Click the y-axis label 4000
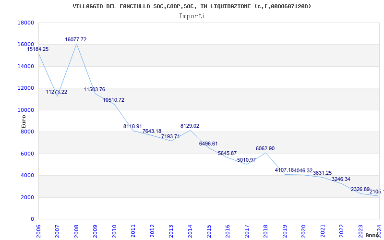 coord(27,176)
